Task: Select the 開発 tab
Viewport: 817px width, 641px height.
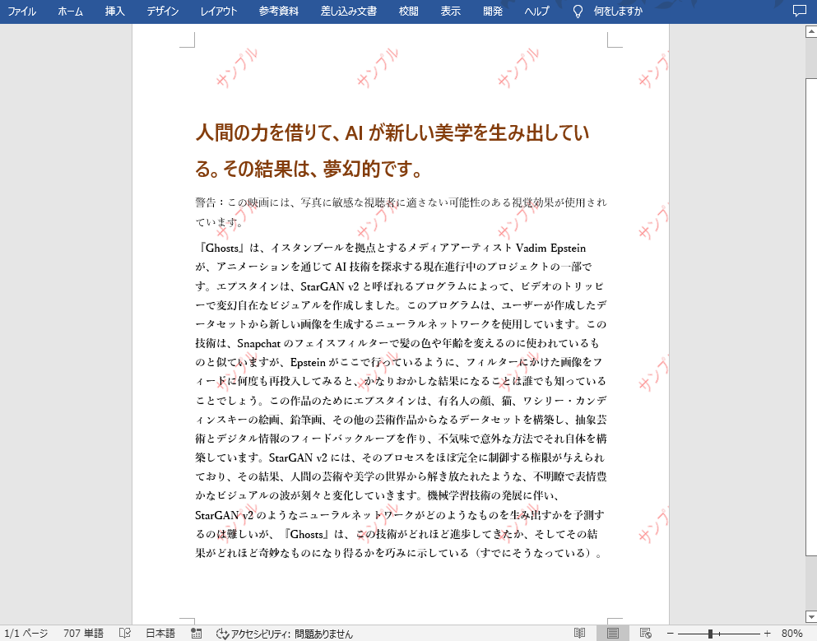Action: click(492, 12)
